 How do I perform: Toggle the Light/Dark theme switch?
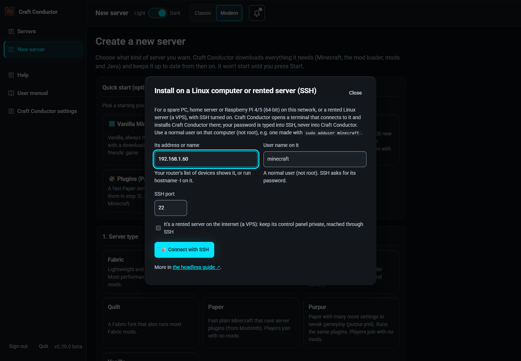(158, 13)
